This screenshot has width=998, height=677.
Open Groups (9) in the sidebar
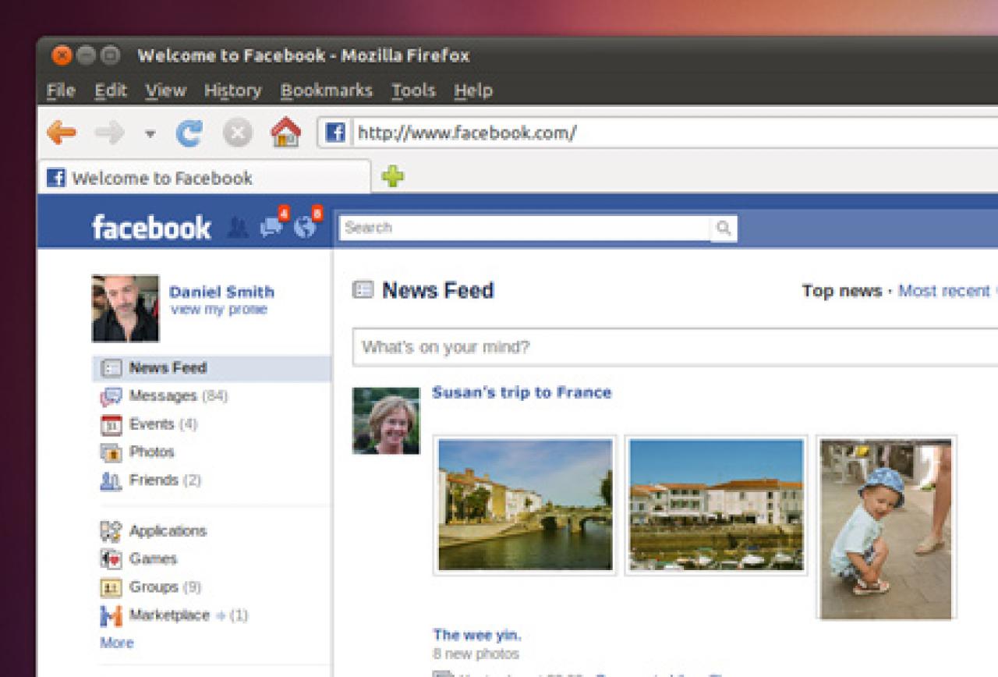coord(165,587)
